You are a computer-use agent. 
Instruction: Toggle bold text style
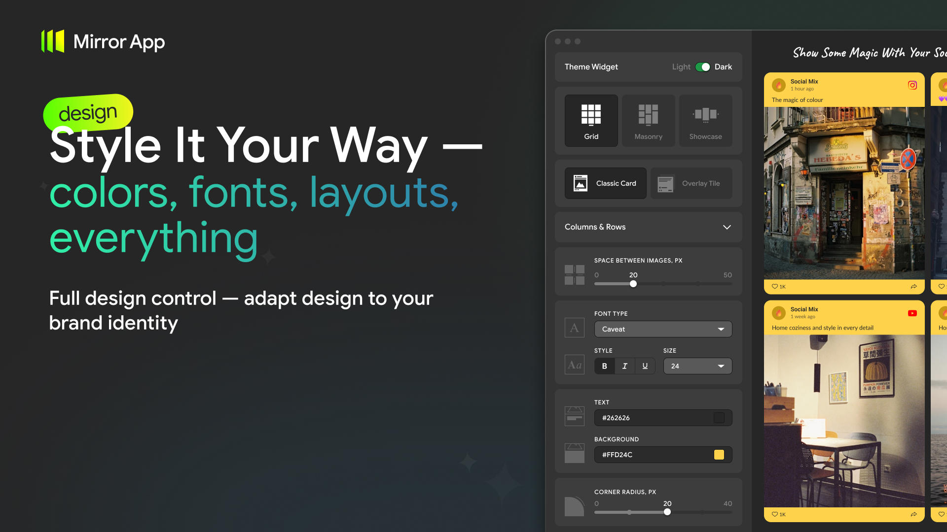(x=604, y=366)
